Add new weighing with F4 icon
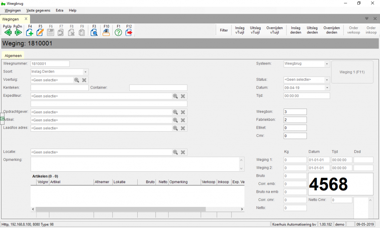 tap(30, 32)
